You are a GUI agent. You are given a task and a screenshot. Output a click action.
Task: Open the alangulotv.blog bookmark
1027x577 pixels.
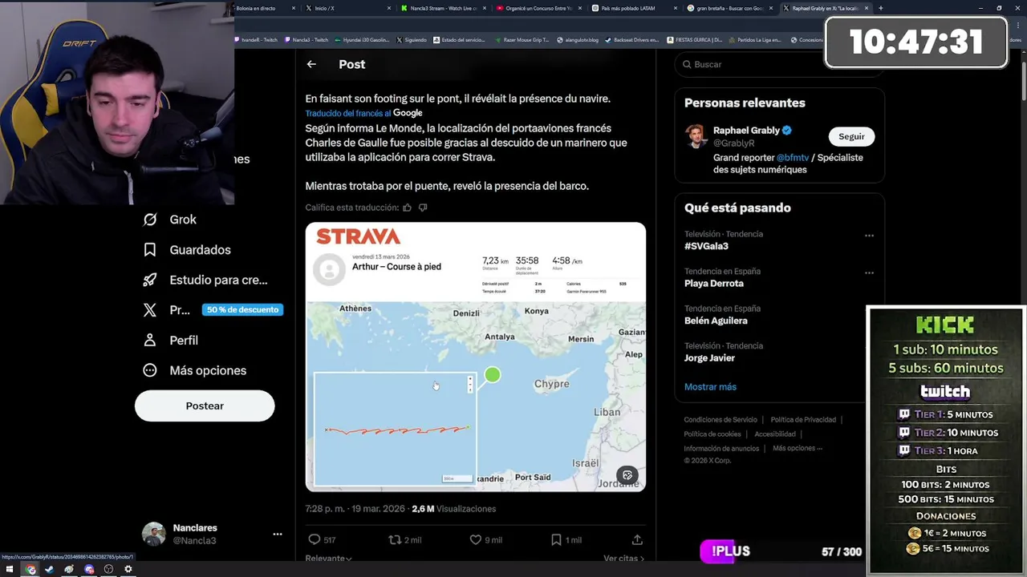[x=578, y=39]
